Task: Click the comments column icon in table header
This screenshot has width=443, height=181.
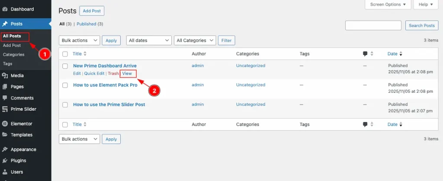Action: click(x=366, y=54)
